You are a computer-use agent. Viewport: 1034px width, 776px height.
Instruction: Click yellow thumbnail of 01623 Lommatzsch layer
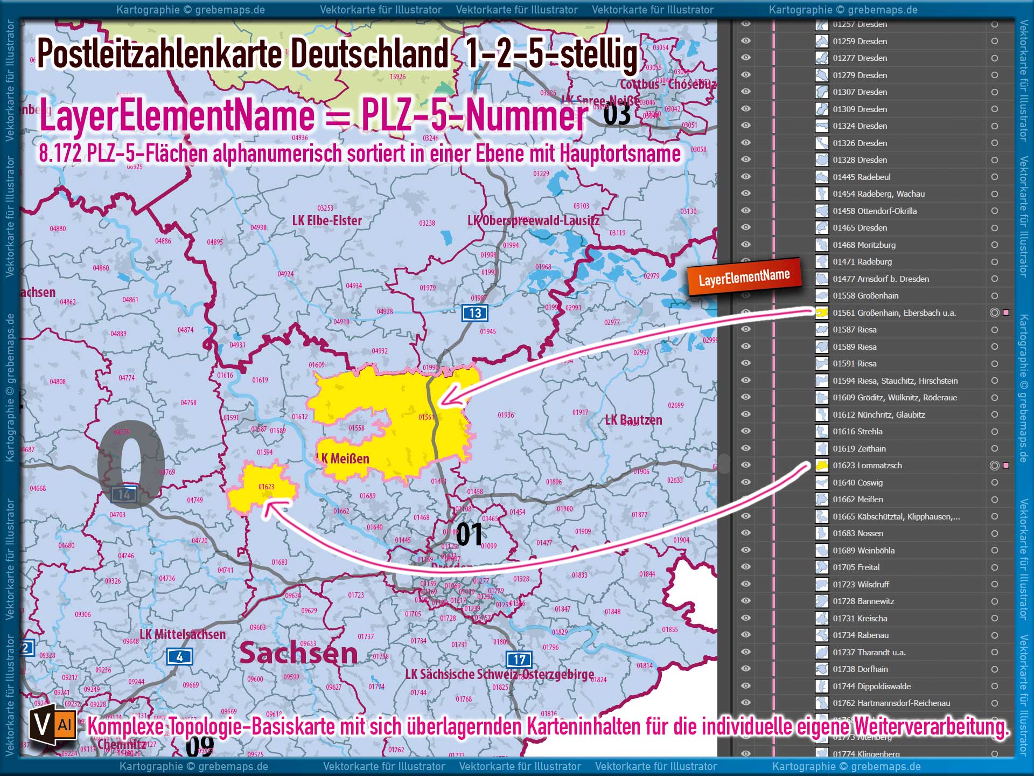click(822, 466)
